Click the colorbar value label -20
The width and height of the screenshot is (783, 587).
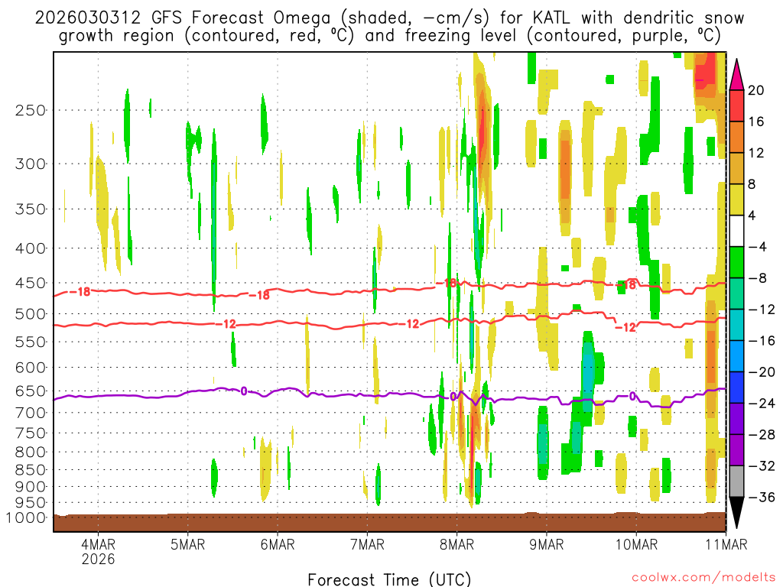click(762, 372)
